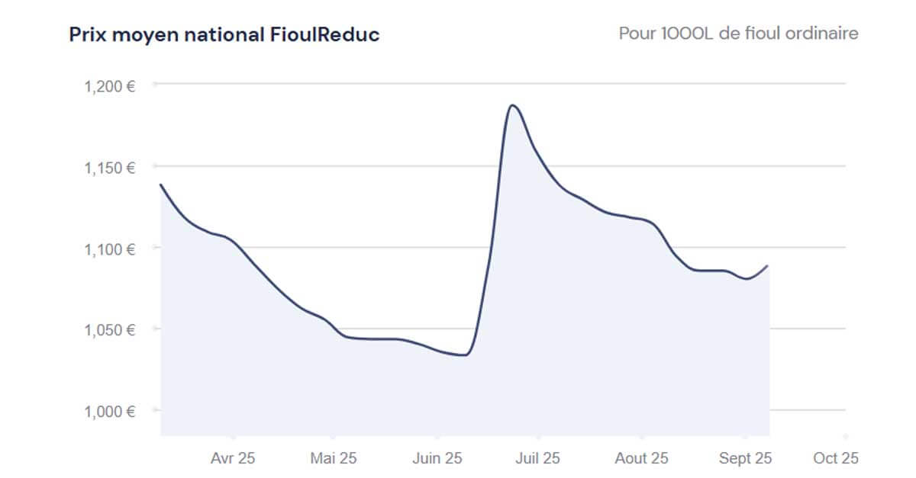This screenshot has width=916, height=478.
Task: Click the Aout 25 x-axis label
Action: [641, 458]
